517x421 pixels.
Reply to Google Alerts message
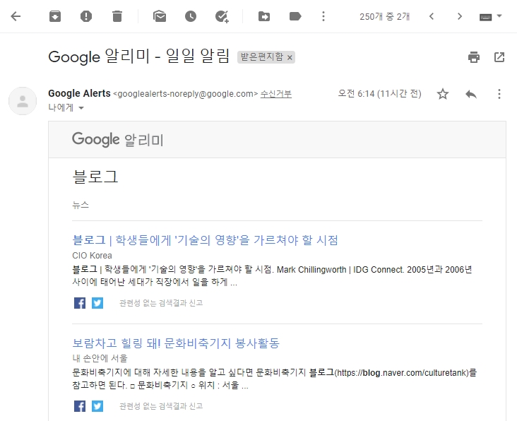tap(471, 94)
